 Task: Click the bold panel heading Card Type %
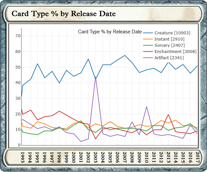[63, 14]
